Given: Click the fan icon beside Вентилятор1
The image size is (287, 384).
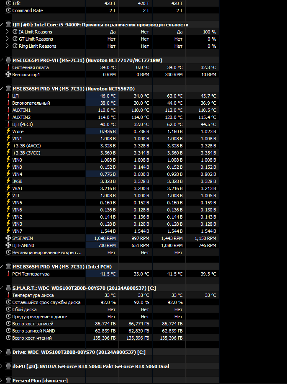Looking at the screenshot, I should point(8,75).
